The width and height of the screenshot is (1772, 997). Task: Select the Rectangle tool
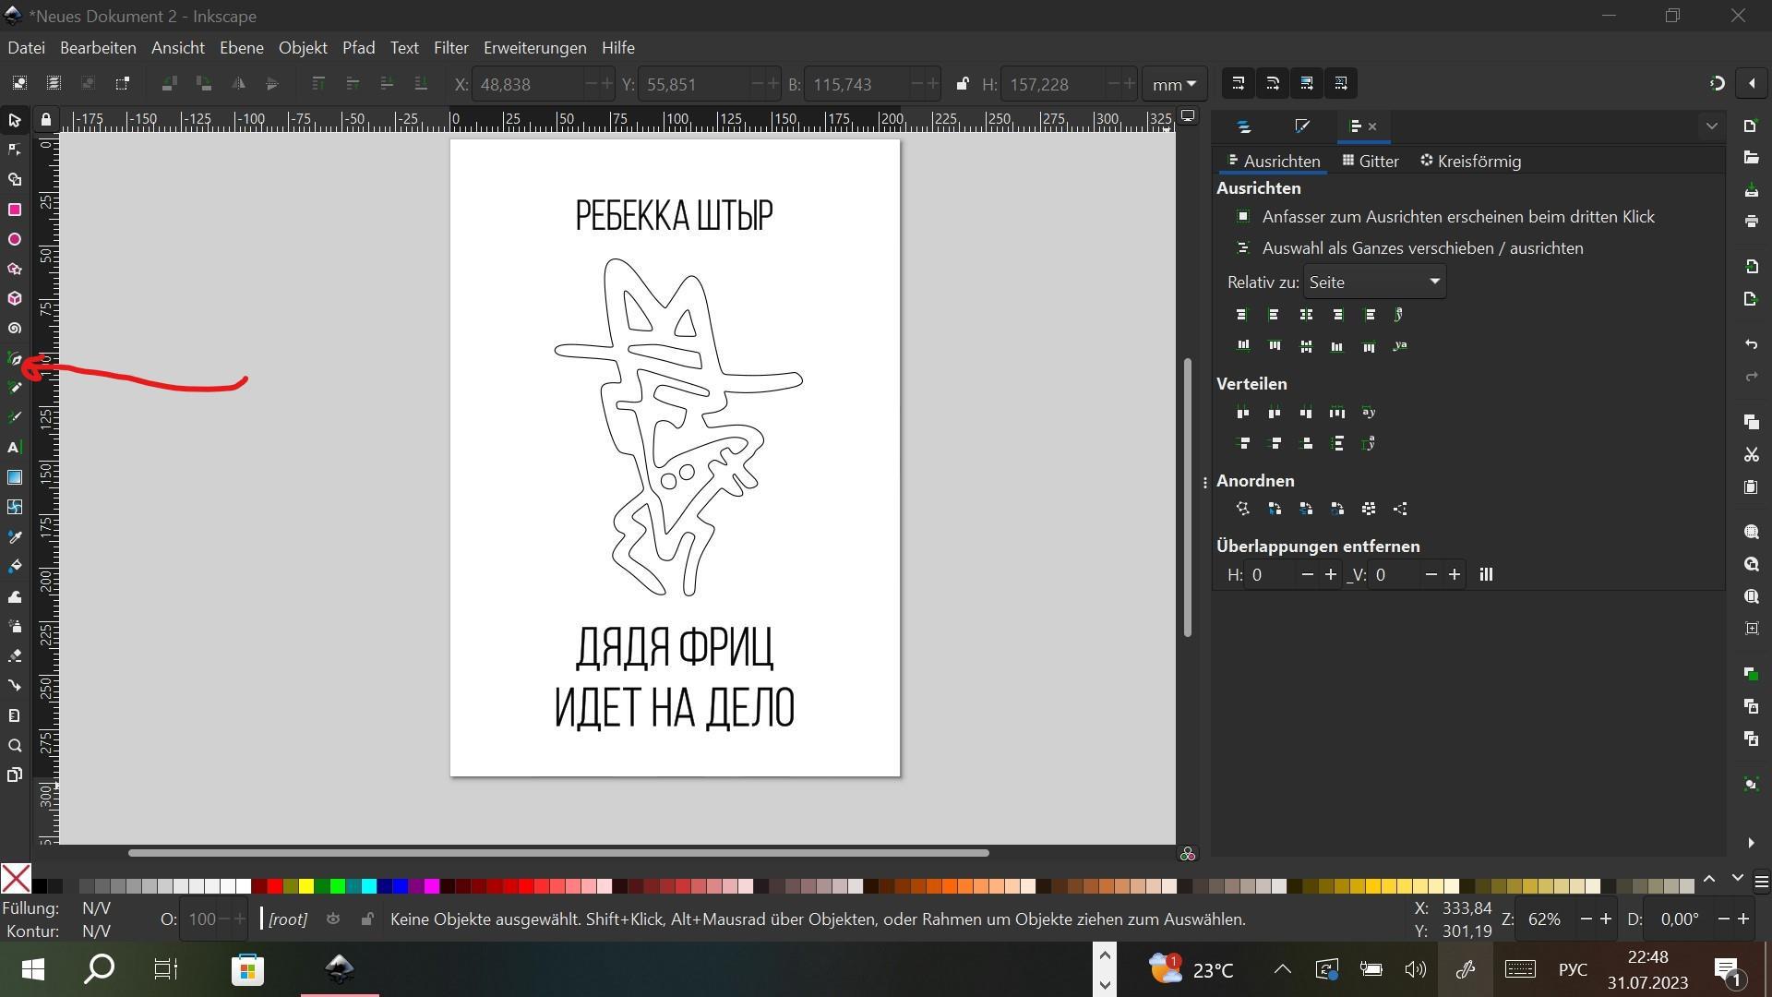(15, 210)
